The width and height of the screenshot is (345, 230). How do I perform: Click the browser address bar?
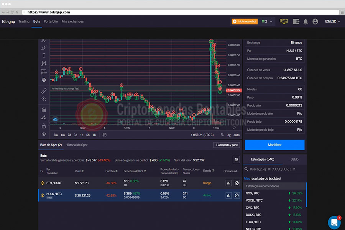point(181,12)
